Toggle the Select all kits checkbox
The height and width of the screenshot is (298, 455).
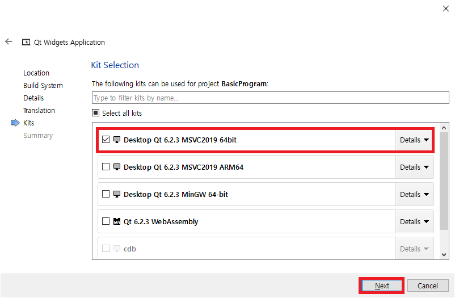click(x=95, y=113)
